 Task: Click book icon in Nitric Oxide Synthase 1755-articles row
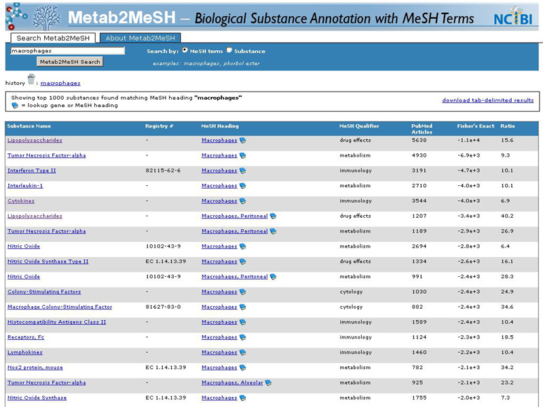[x=243, y=398]
